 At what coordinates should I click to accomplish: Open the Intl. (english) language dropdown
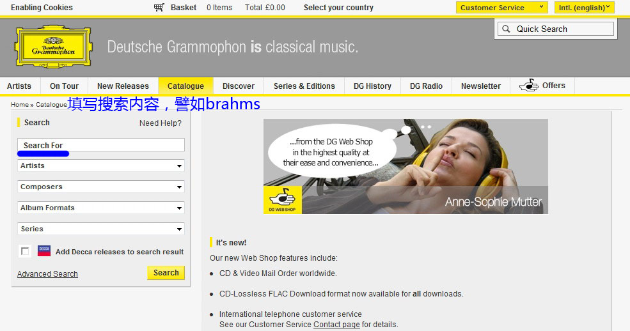[584, 7]
